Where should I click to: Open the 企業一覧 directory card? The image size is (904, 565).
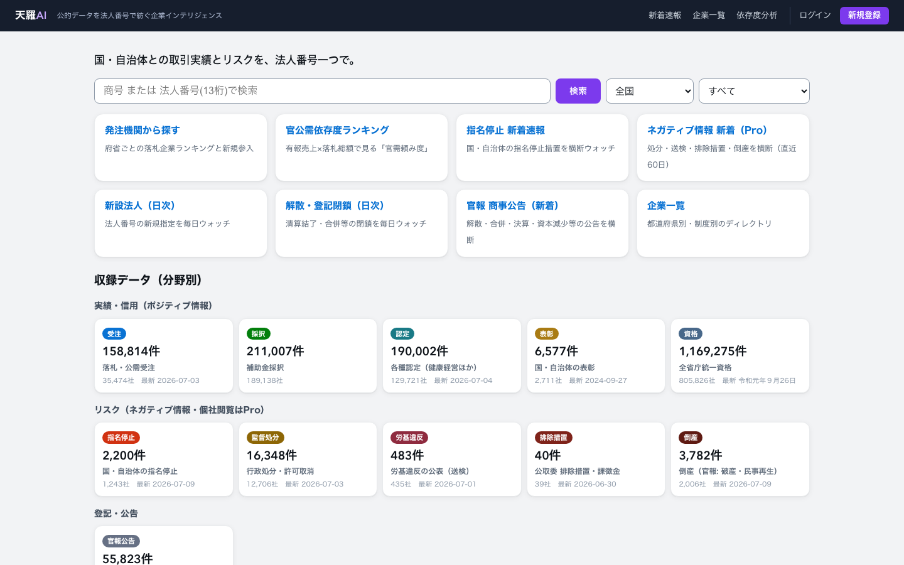pyautogui.click(x=723, y=223)
